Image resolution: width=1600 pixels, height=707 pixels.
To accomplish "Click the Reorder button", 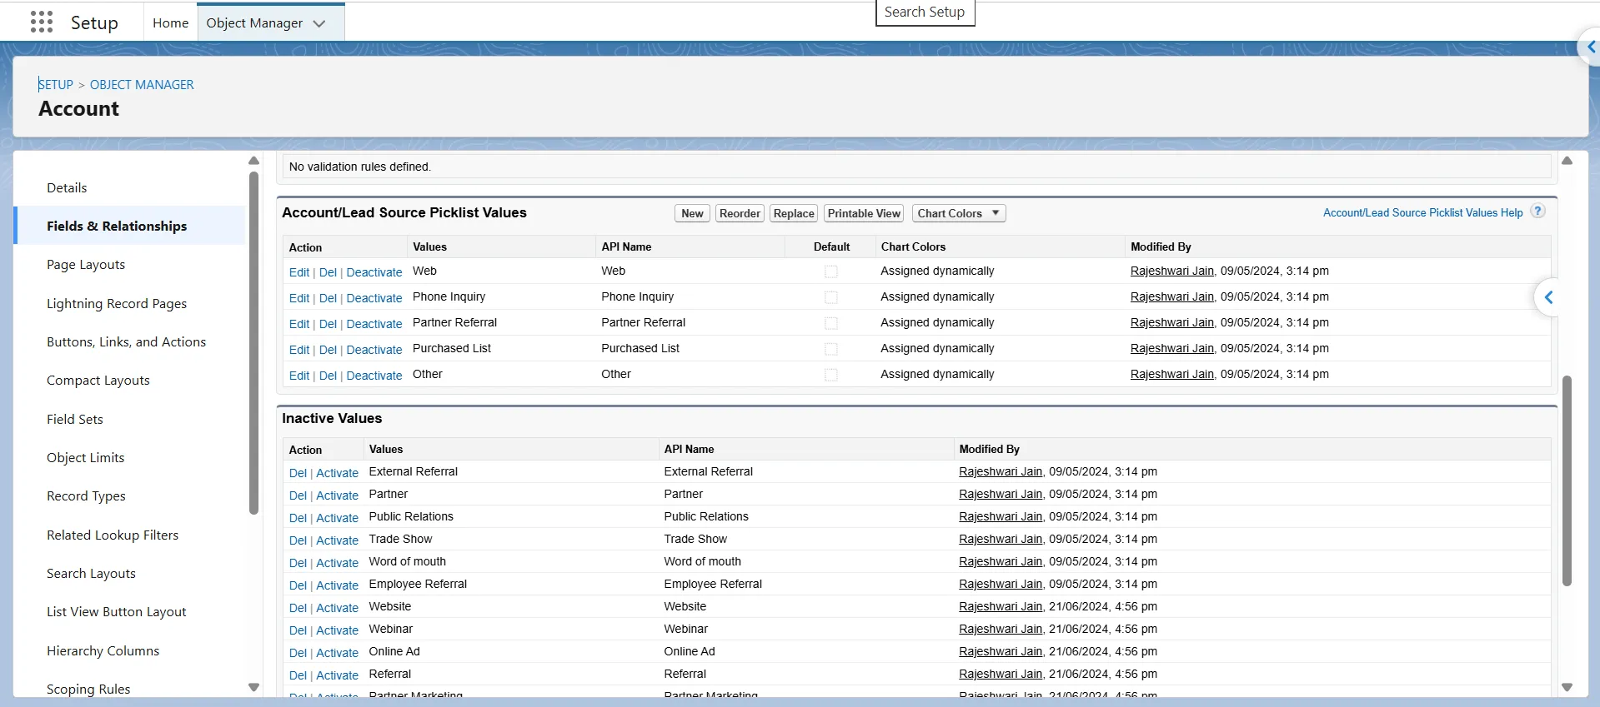I will pos(740,213).
